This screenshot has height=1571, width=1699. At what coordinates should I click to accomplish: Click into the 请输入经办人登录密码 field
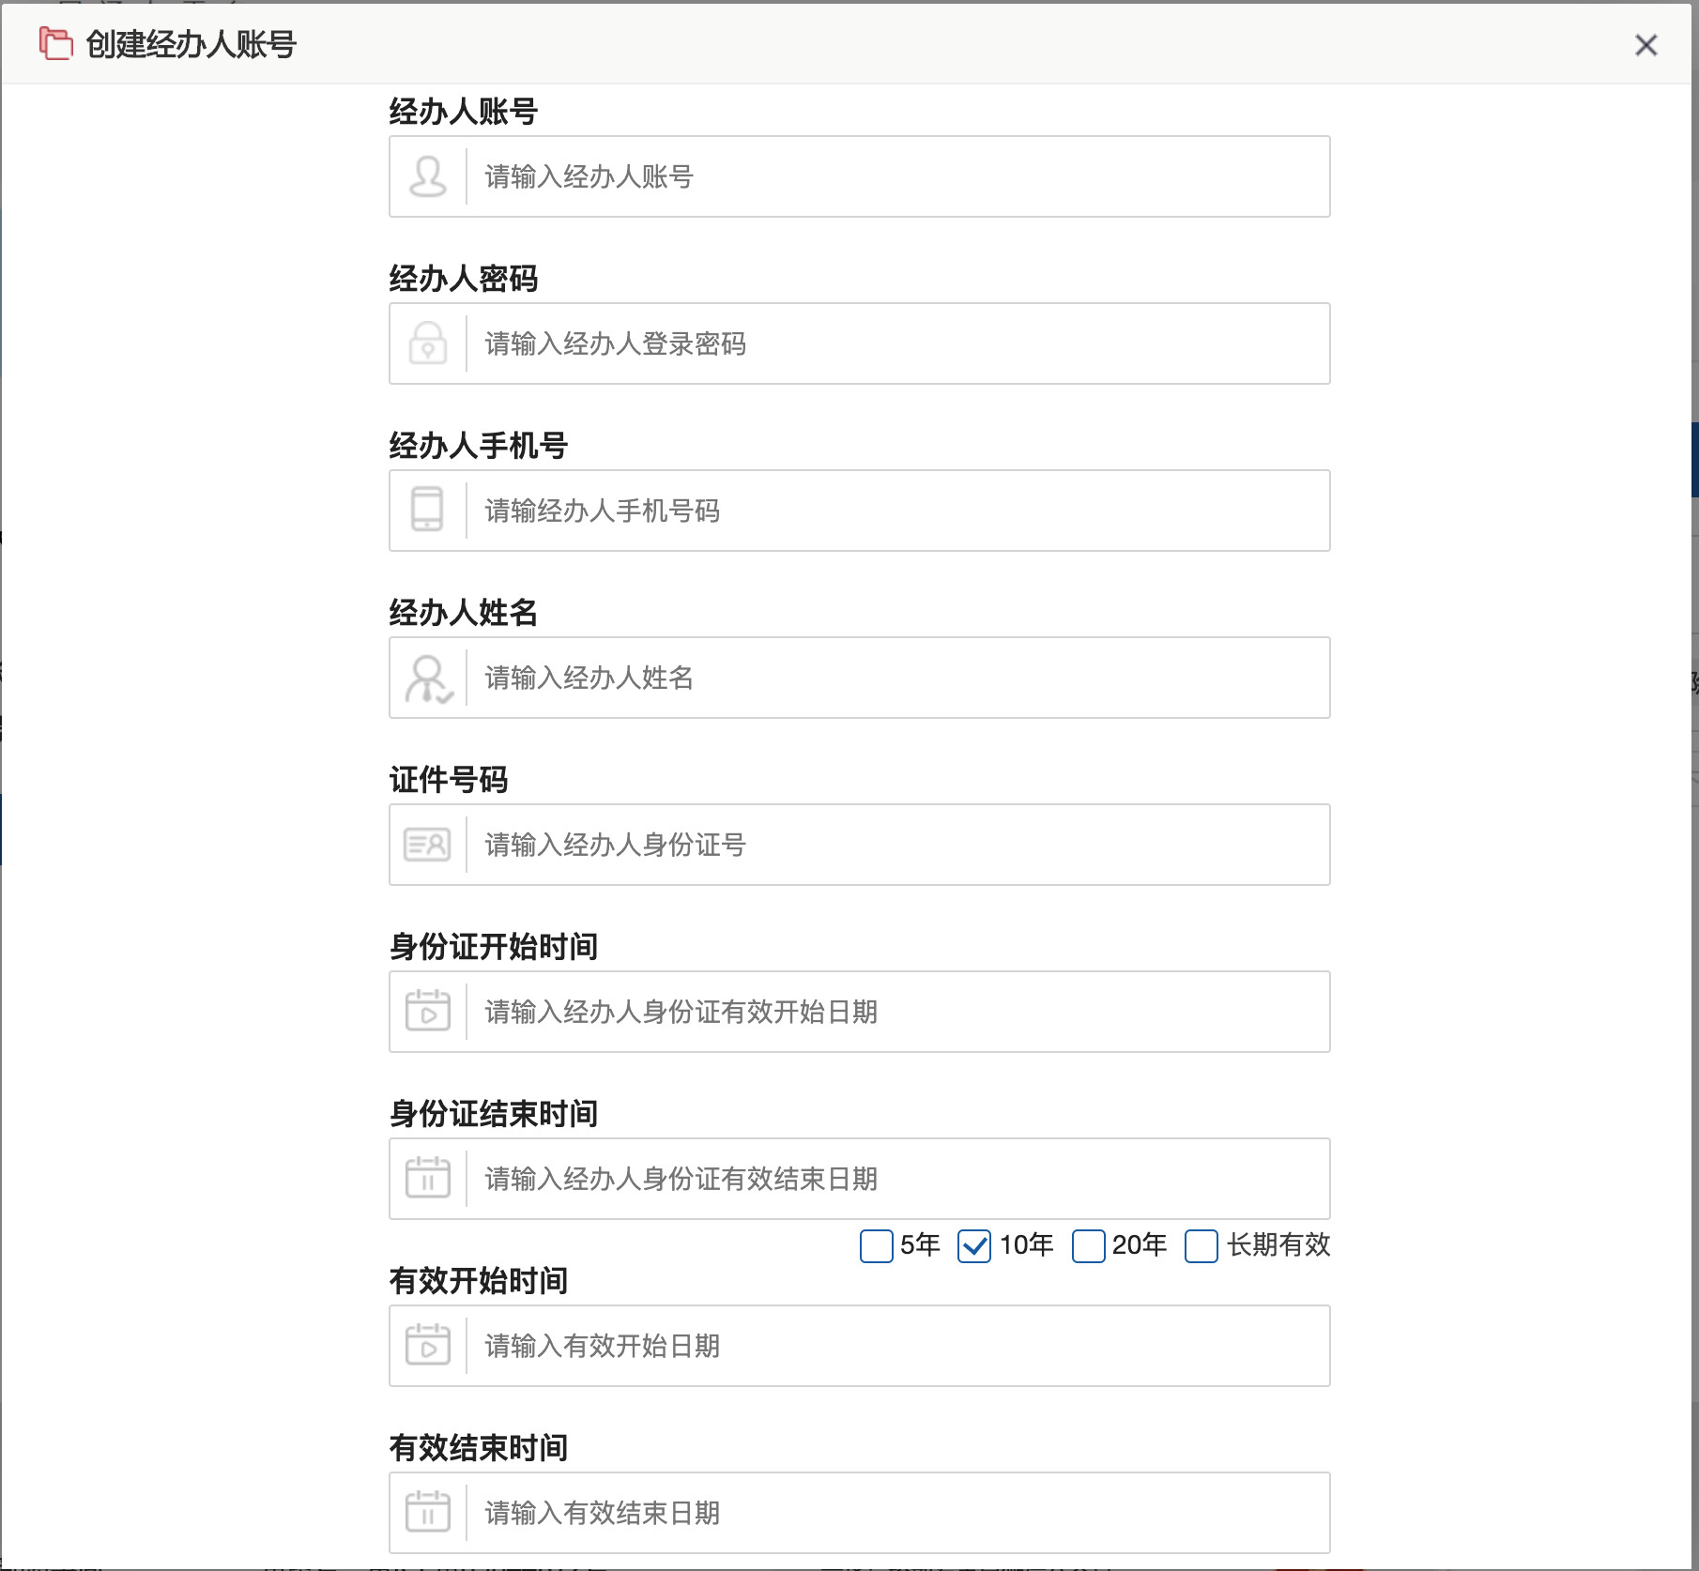(x=896, y=343)
